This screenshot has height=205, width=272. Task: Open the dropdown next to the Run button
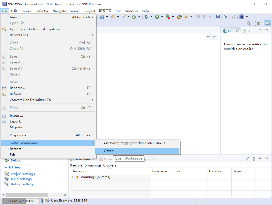(162, 17)
